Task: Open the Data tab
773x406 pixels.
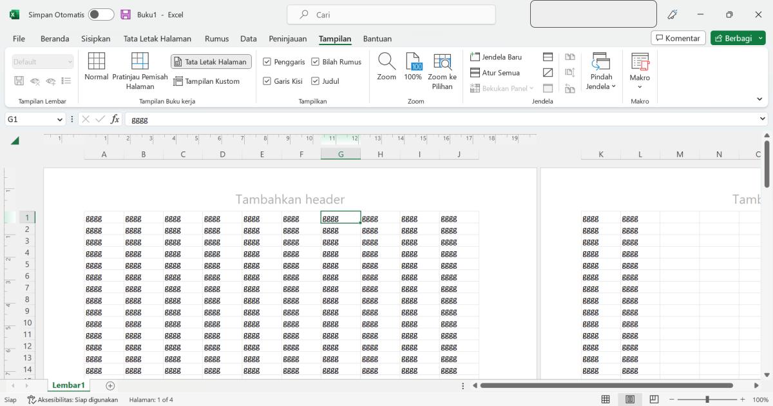Action: (249, 39)
